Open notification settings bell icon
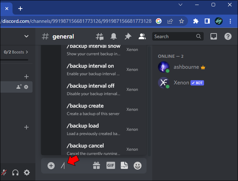The image size is (238, 181). [x=114, y=36]
